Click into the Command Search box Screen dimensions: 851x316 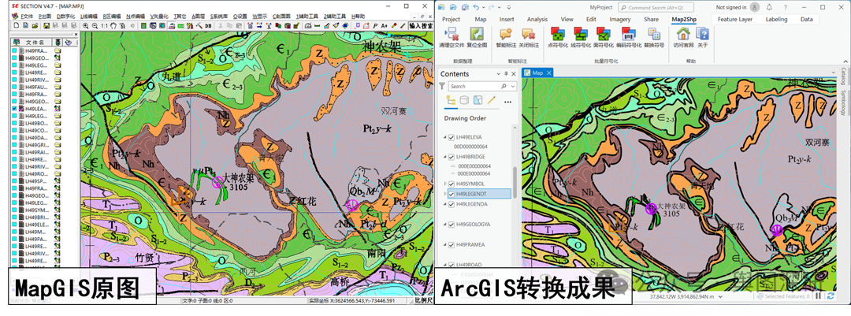point(654,7)
